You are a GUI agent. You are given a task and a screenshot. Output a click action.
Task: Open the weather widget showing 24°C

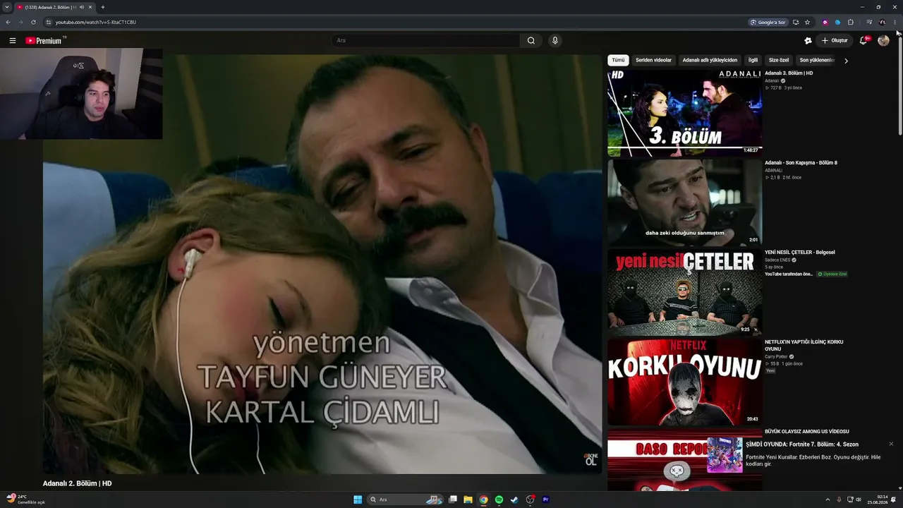26,500
